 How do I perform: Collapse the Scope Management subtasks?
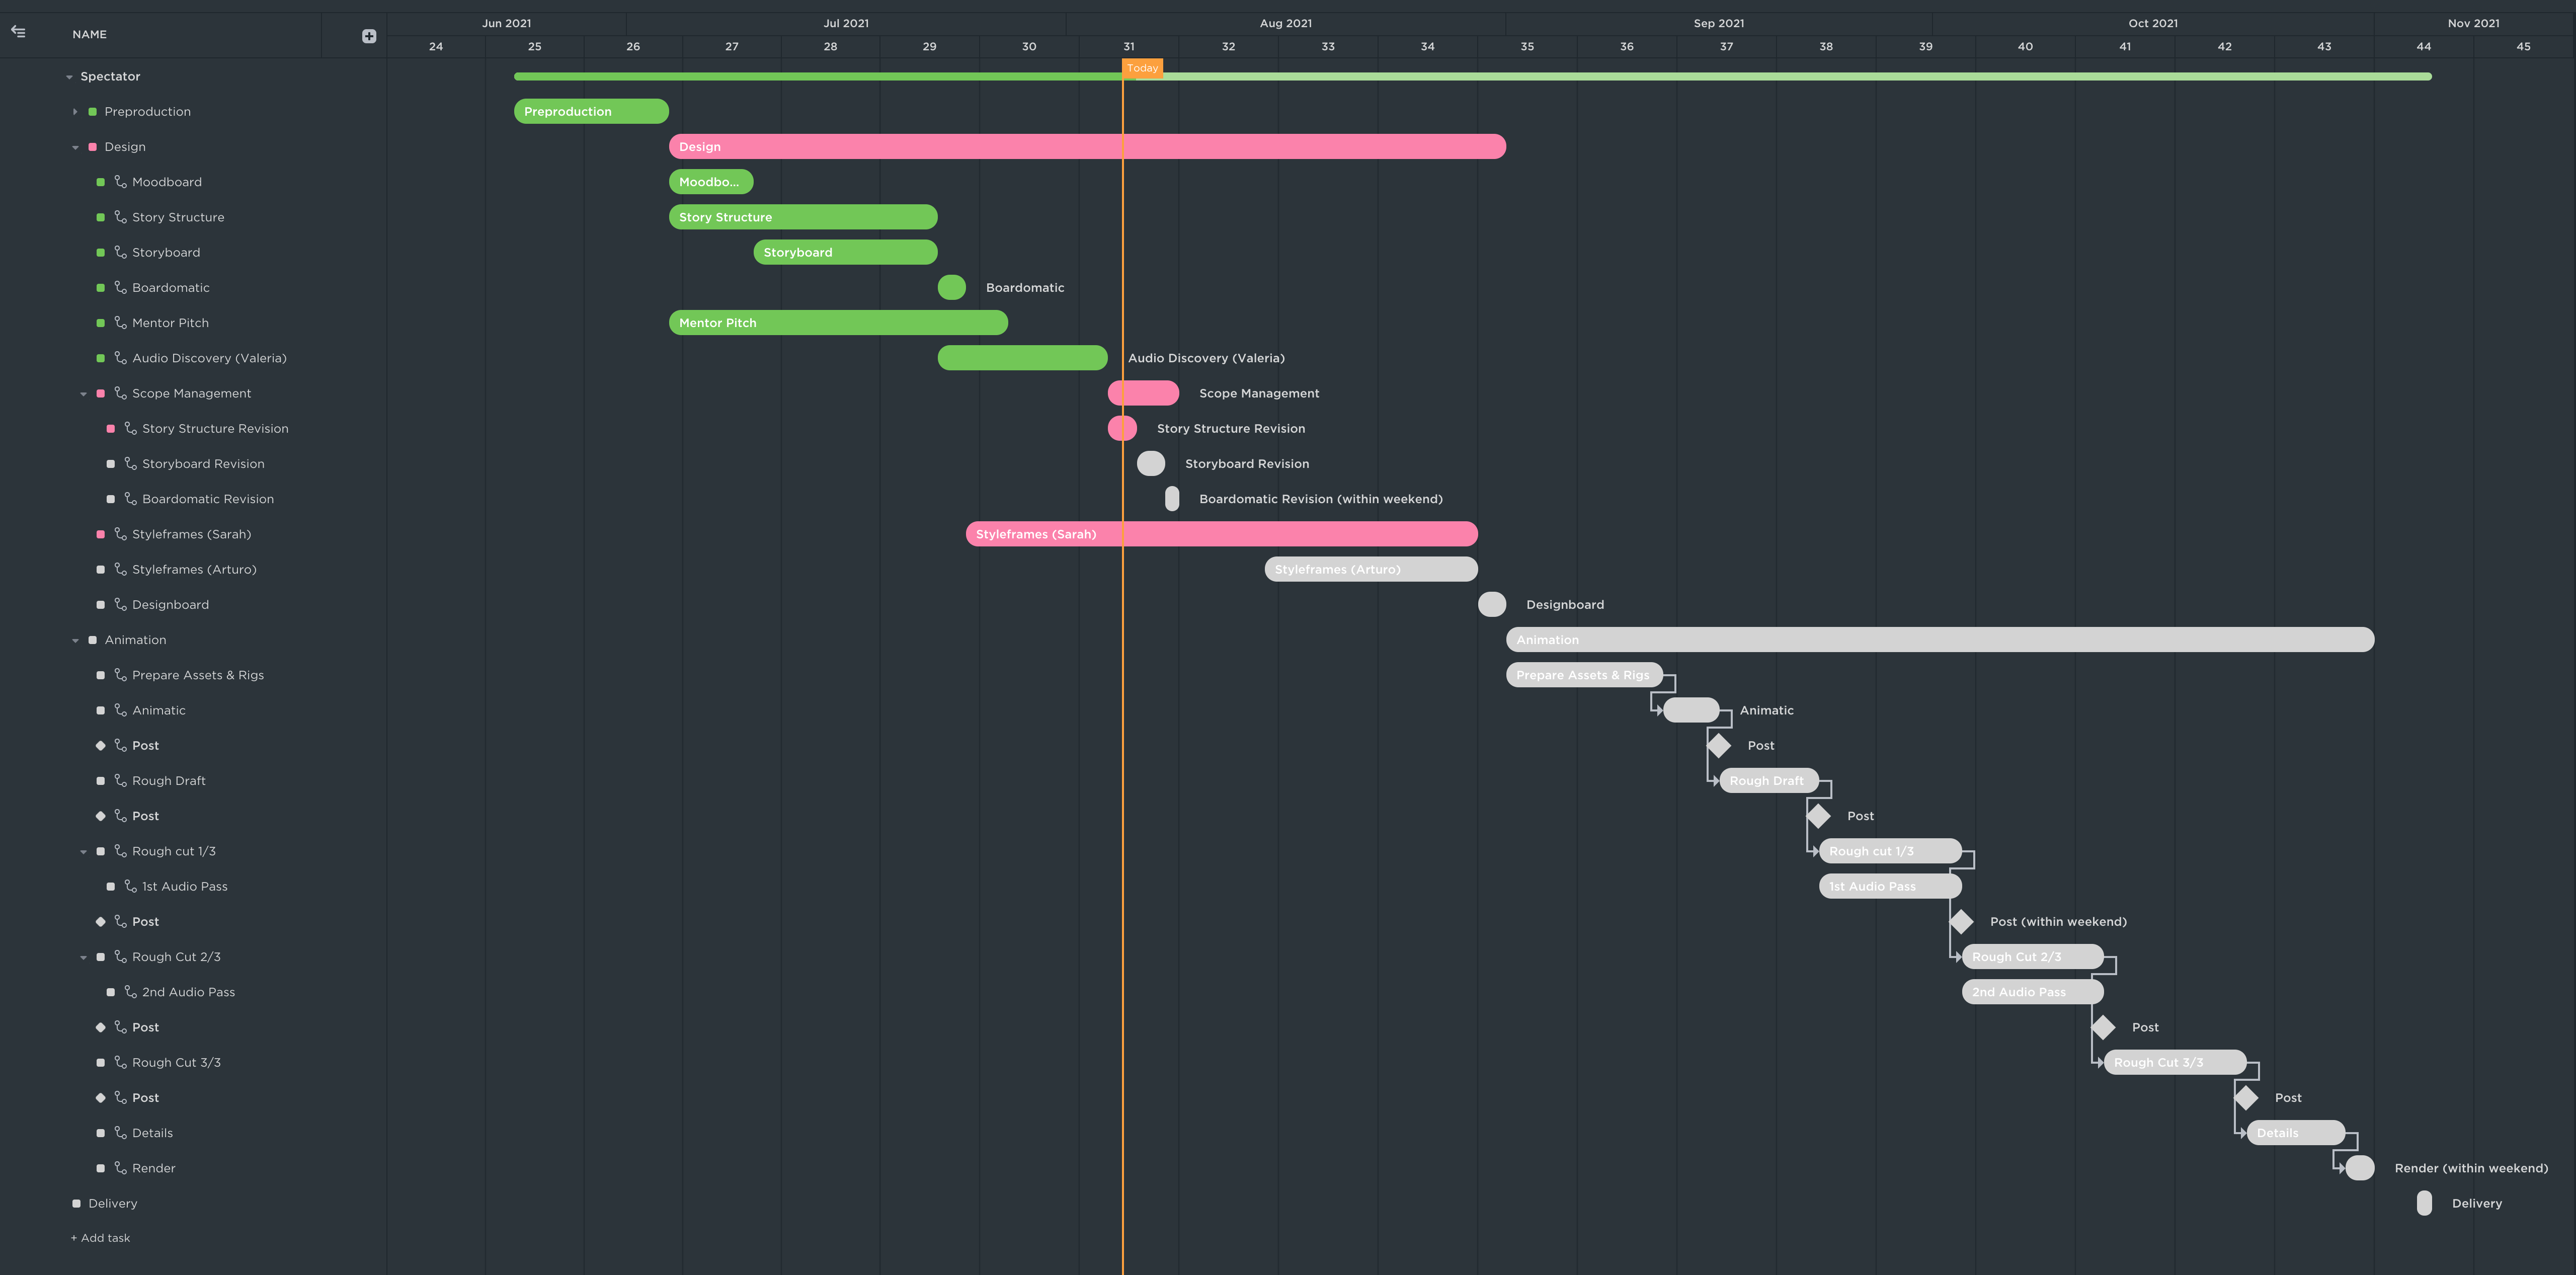[x=83, y=394]
